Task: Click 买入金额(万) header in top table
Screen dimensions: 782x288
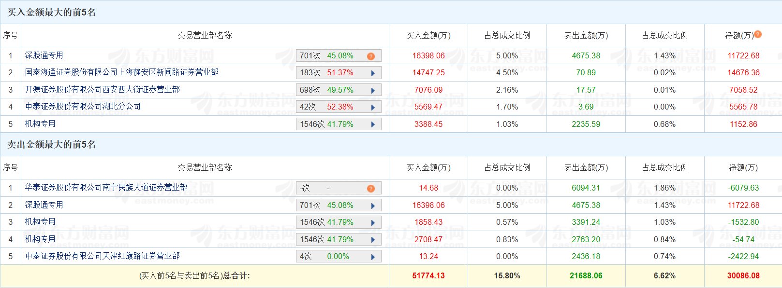Action: [x=428, y=36]
